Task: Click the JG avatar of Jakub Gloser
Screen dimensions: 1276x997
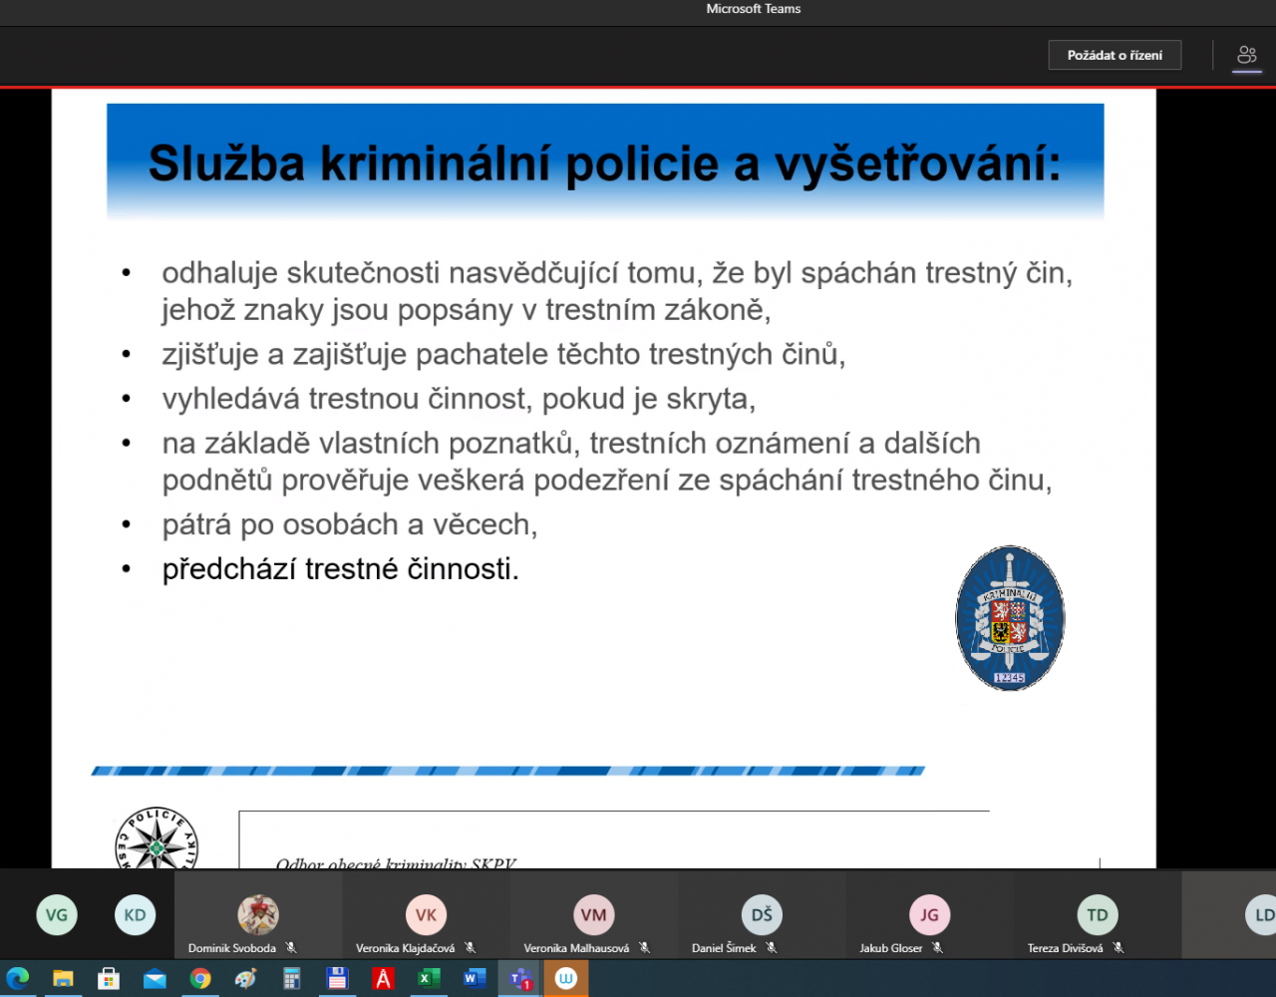Action: (929, 914)
